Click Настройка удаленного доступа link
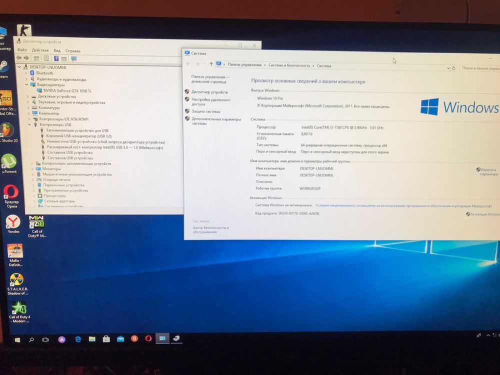This screenshot has height=375, width=500. (211, 101)
